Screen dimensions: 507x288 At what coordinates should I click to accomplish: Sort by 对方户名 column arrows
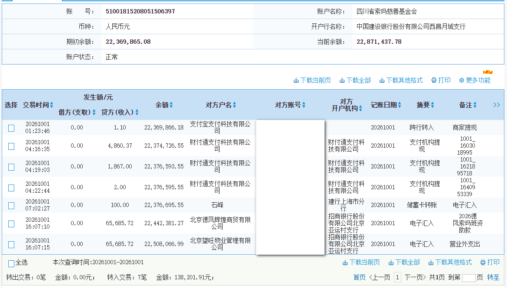click(x=234, y=105)
